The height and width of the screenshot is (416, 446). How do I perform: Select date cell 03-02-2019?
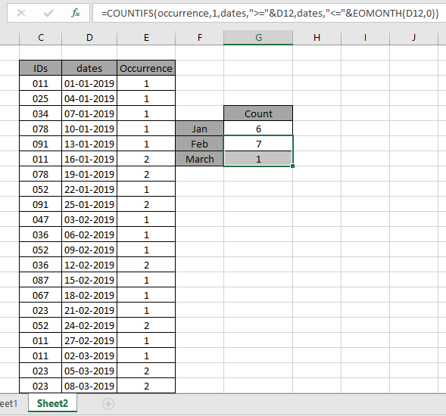point(89,219)
